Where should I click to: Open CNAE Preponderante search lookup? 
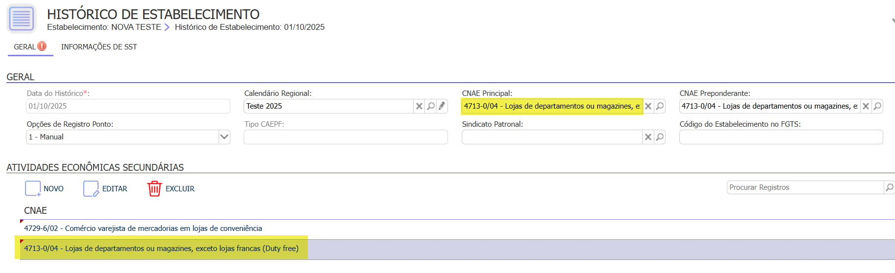coord(877,106)
